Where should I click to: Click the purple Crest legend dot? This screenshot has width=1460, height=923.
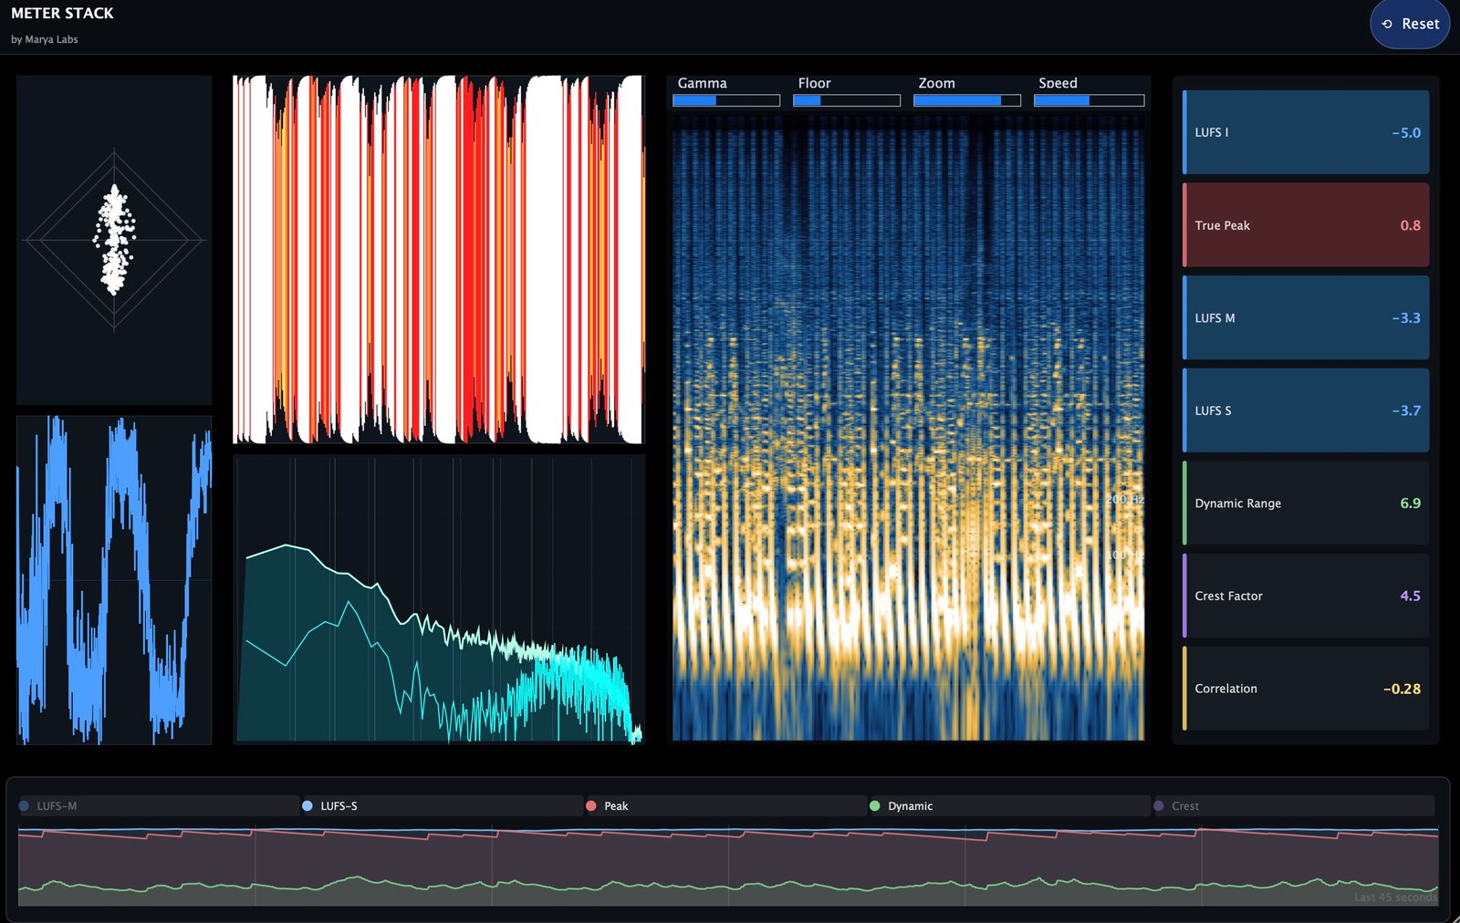coord(1159,806)
